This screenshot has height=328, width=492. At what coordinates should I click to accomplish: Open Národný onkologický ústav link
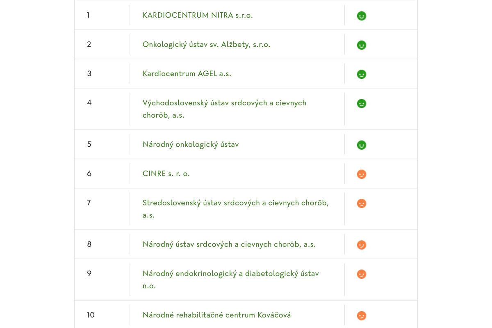[191, 144]
